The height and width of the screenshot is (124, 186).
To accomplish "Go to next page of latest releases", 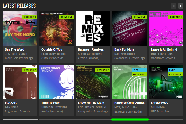I will coord(181,6).
